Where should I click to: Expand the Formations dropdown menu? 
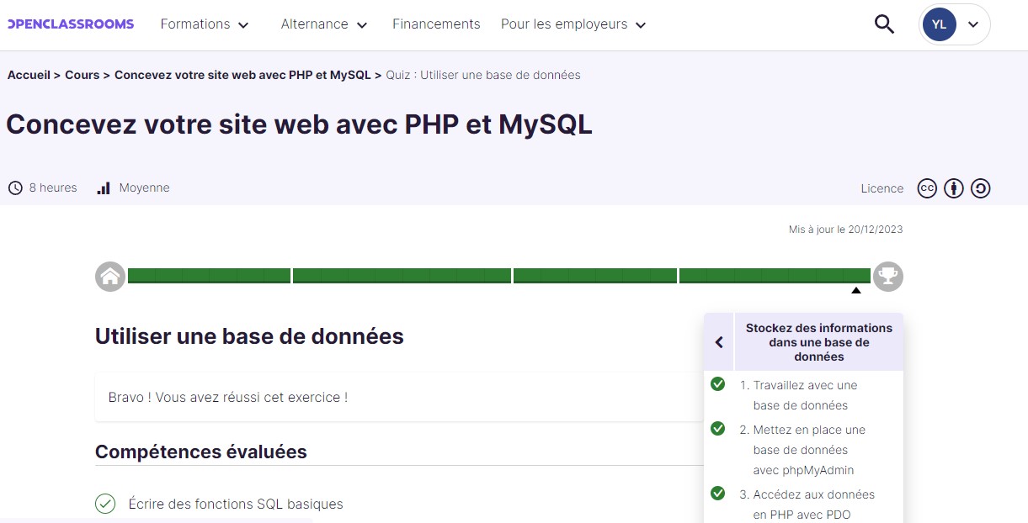point(205,24)
